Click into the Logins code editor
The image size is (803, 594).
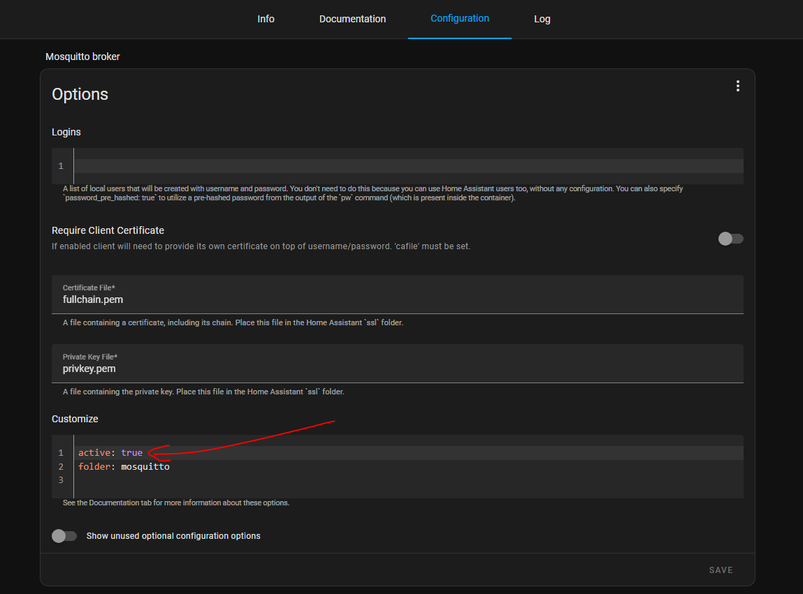[398, 165]
